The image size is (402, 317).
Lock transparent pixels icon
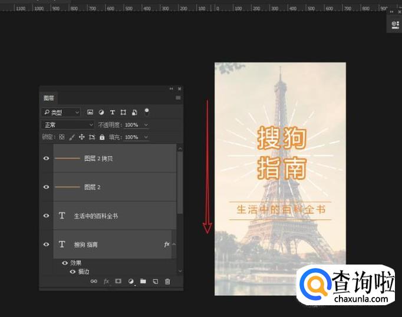coord(62,137)
